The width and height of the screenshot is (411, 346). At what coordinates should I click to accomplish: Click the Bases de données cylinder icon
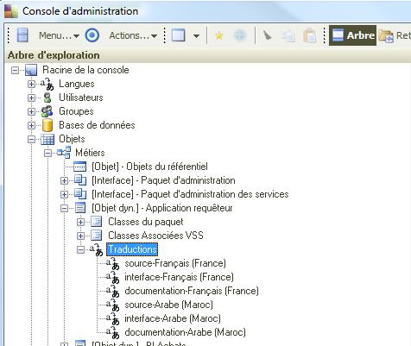tap(47, 125)
